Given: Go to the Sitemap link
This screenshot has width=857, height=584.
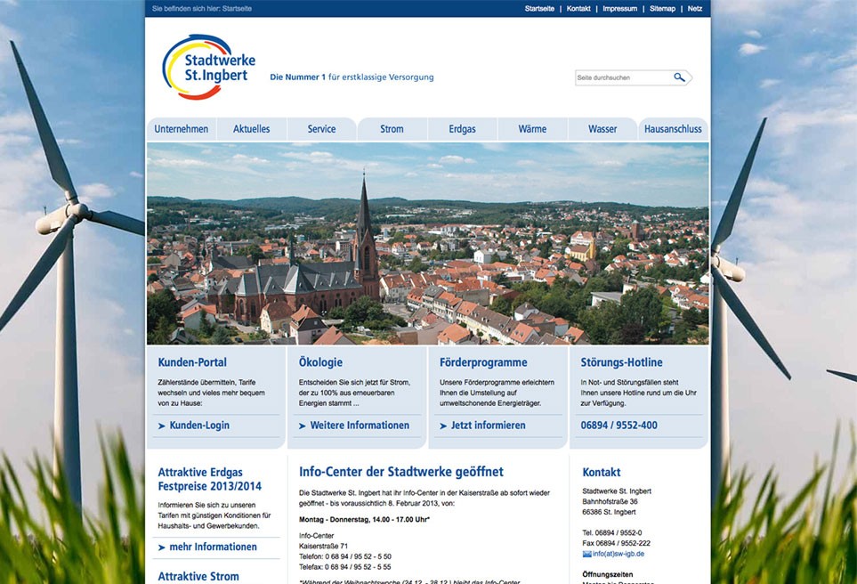Looking at the screenshot, I should [x=662, y=9].
